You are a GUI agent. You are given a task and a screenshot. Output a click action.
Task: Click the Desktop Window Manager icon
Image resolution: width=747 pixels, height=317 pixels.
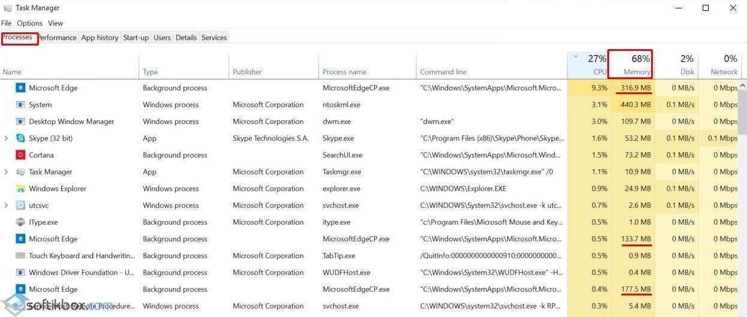pos(20,122)
